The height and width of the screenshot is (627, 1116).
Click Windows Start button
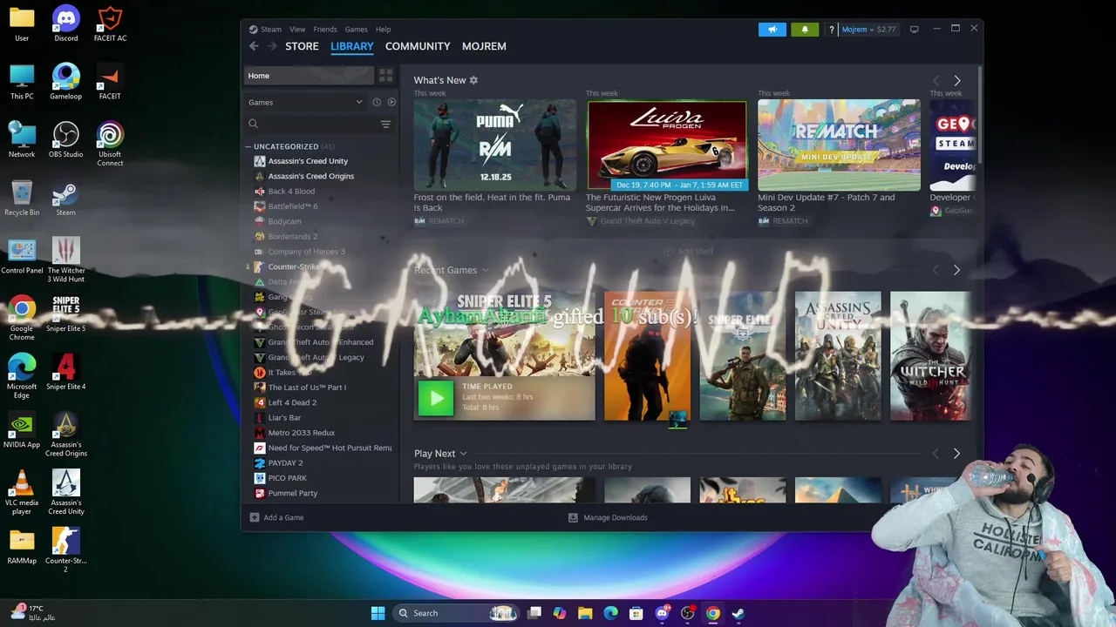coord(378,613)
